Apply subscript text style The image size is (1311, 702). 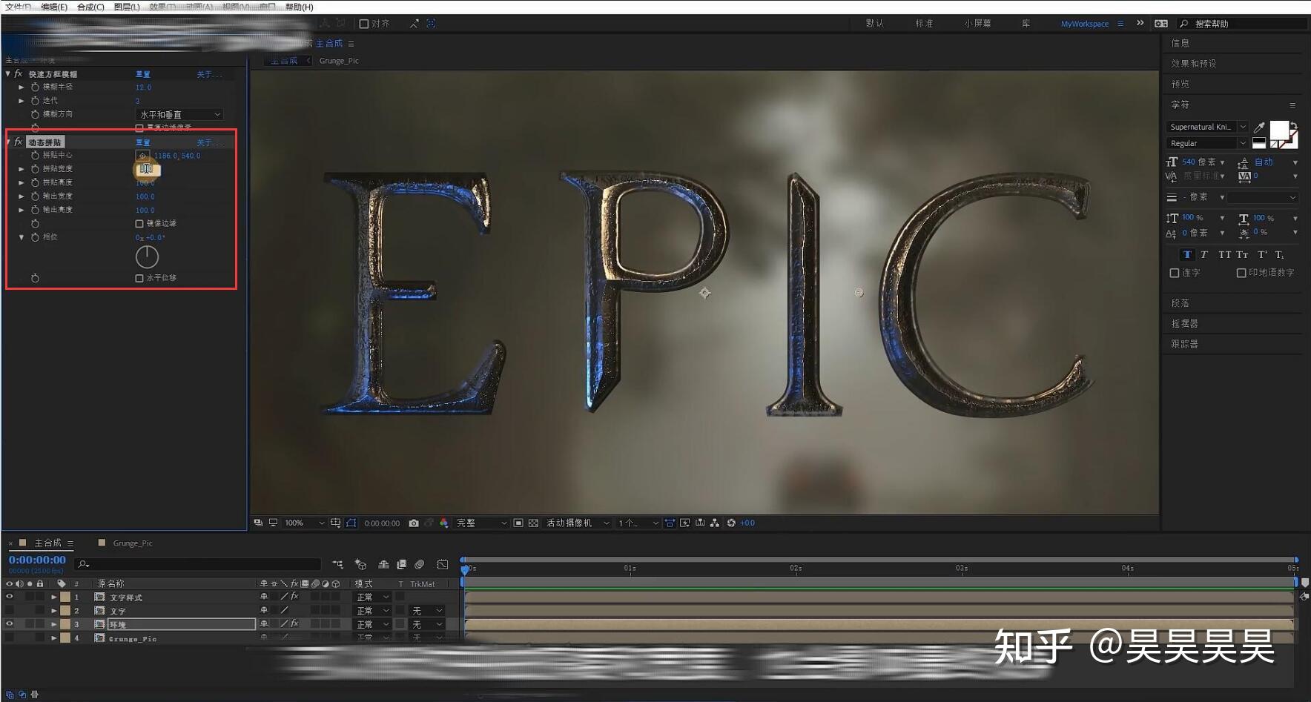[1279, 255]
